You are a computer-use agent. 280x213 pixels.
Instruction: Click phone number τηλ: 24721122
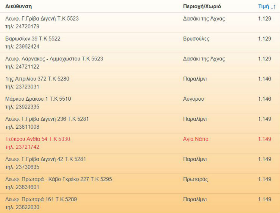point(22,67)
